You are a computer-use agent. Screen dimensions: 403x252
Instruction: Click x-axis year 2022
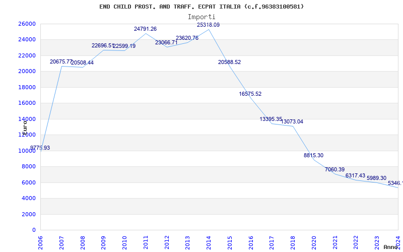(356, 243)
